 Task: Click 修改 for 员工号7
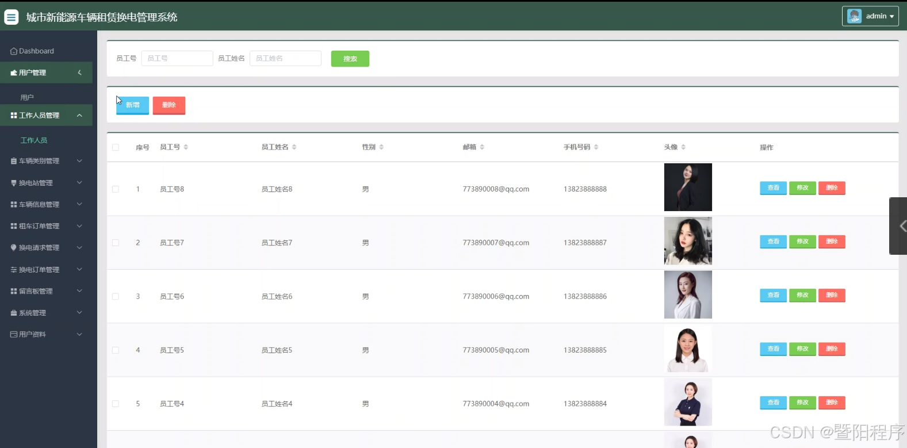point(802,242)
